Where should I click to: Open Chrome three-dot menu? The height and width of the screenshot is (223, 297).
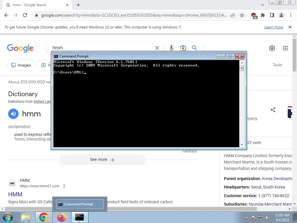(291, 15)
